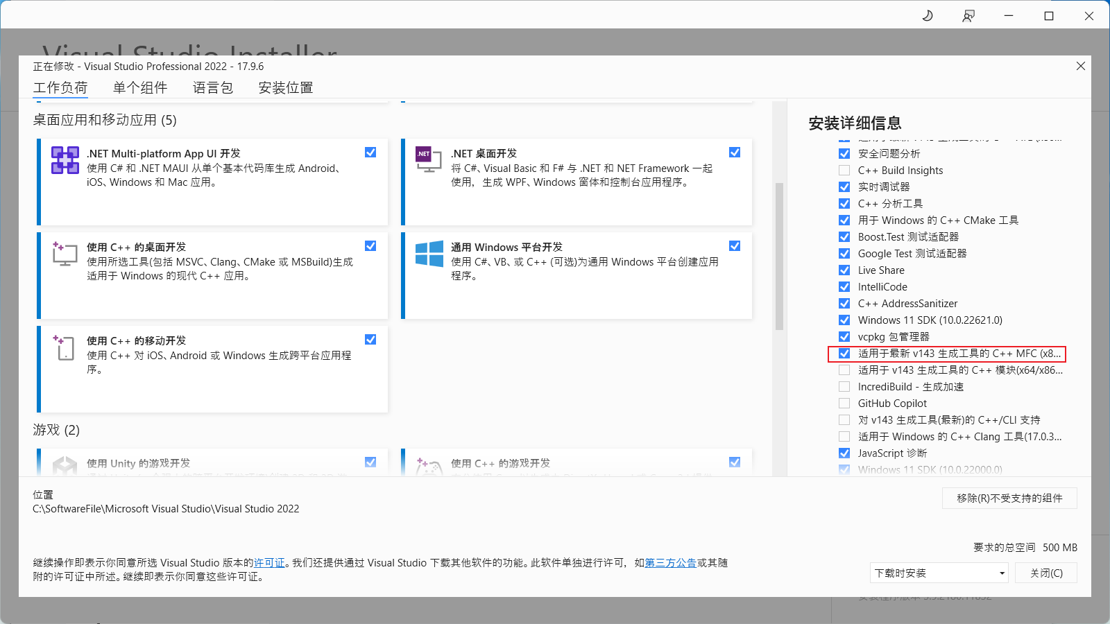Click the C++ mobile development phone icon

pos(65,347)
